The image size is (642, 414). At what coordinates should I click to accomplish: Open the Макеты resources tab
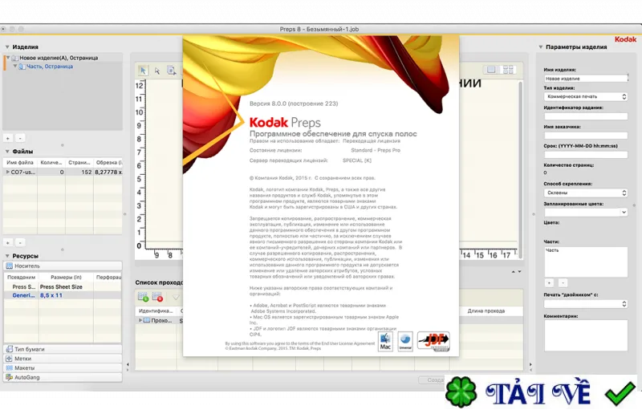coord(63,367)
